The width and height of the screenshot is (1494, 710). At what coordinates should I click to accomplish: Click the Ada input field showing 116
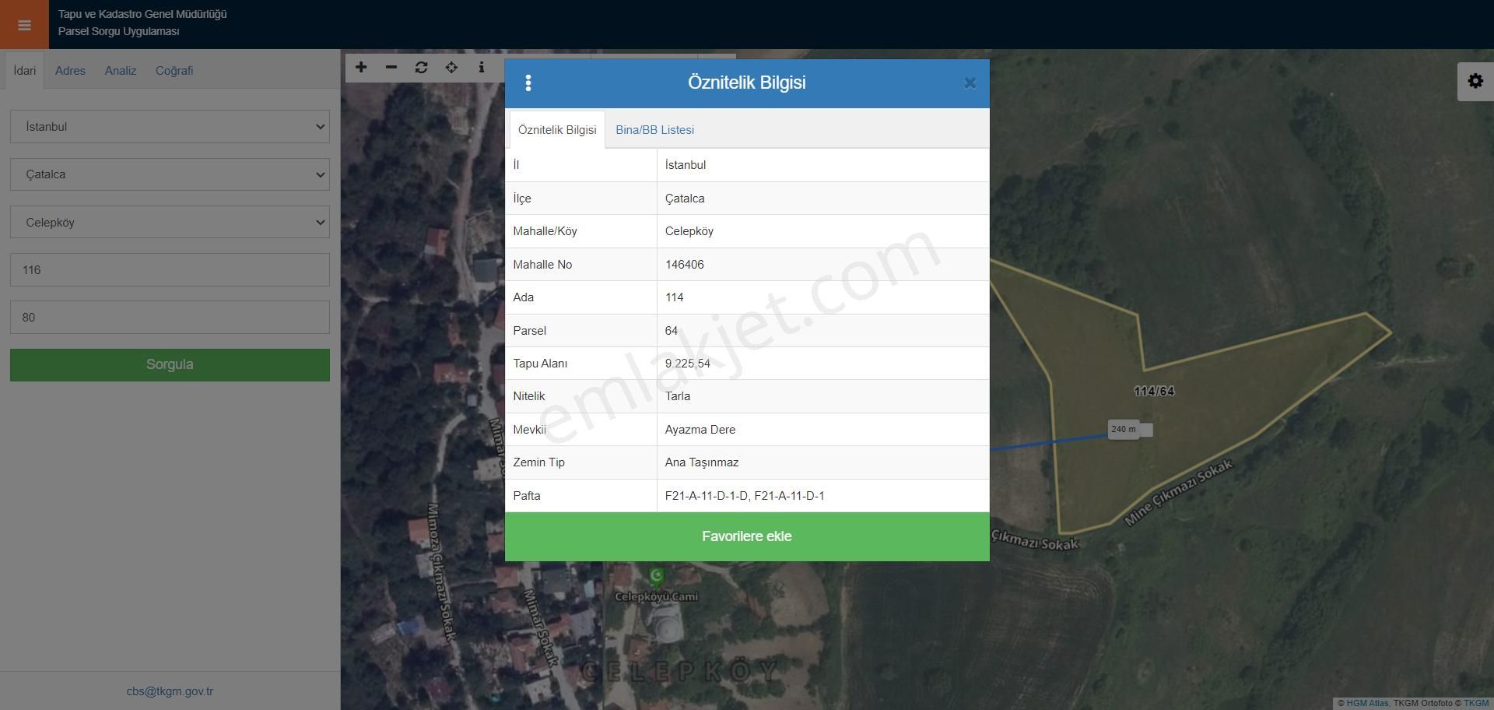170,270
